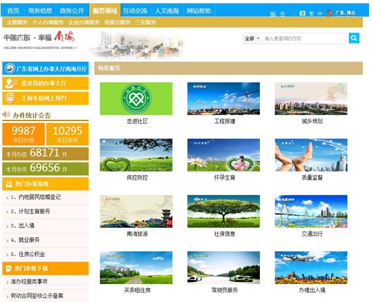Open the 交通出行 bridge thumbnail
The height and width of the screenshot is (302, 373).
tap(311, 212)
